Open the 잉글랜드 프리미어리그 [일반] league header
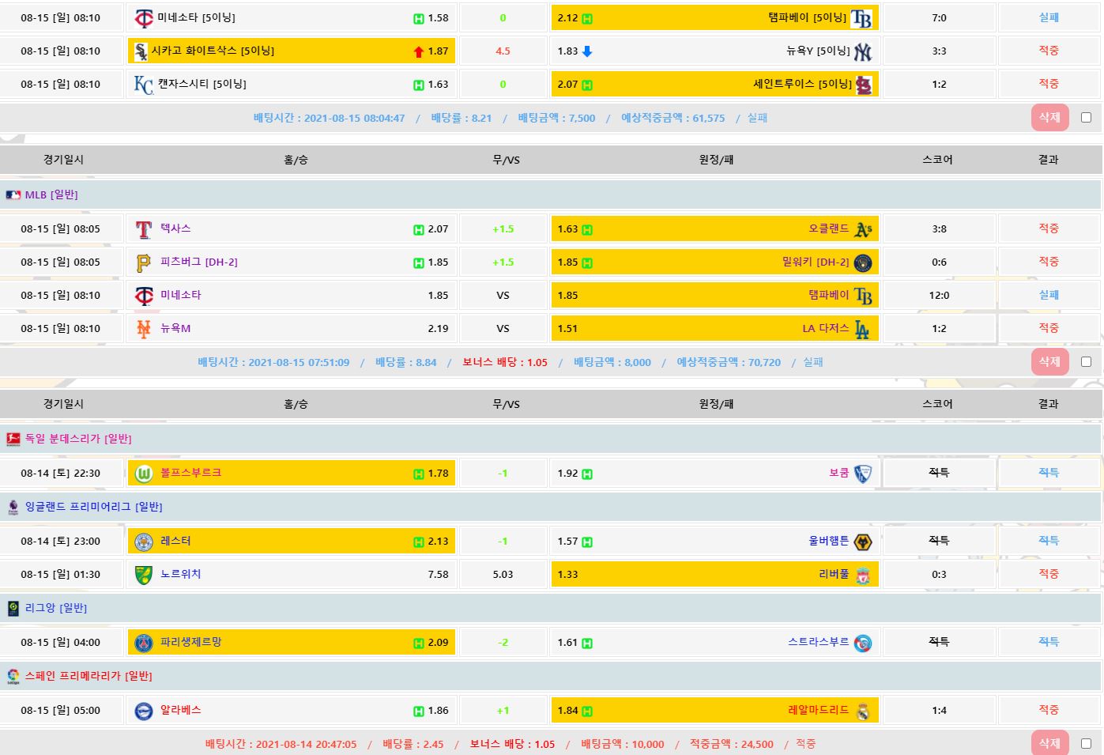The height and width of the screenshot is (755, 1104). [x=93, y=507]
